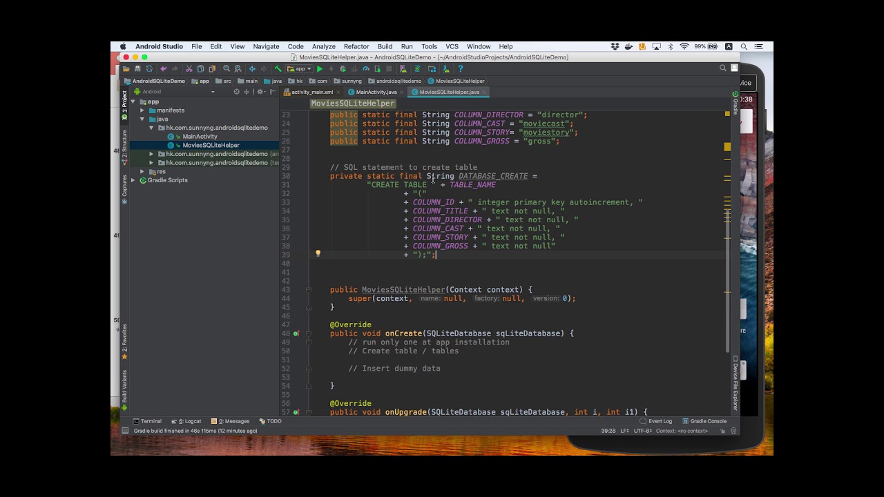Click the Wi-Fi icon in macOS menu bar

pyautogui.click(x=684, y=46)
